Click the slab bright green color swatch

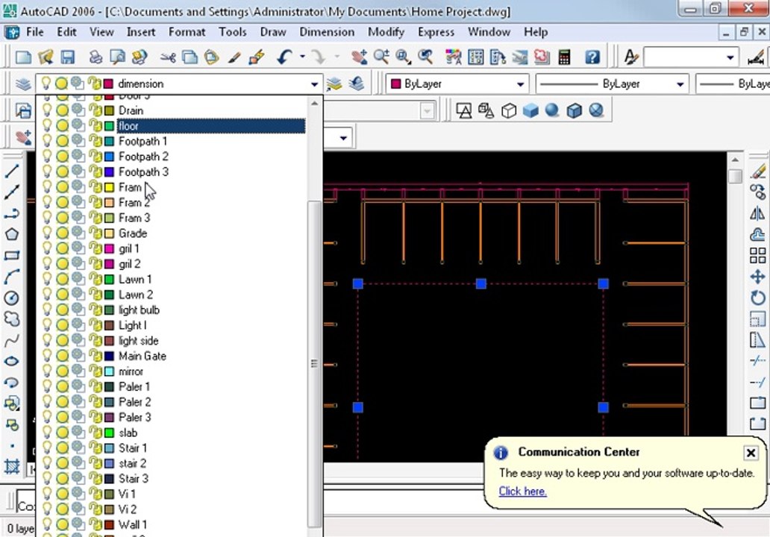pyautogui.click(x=109, y=433)
